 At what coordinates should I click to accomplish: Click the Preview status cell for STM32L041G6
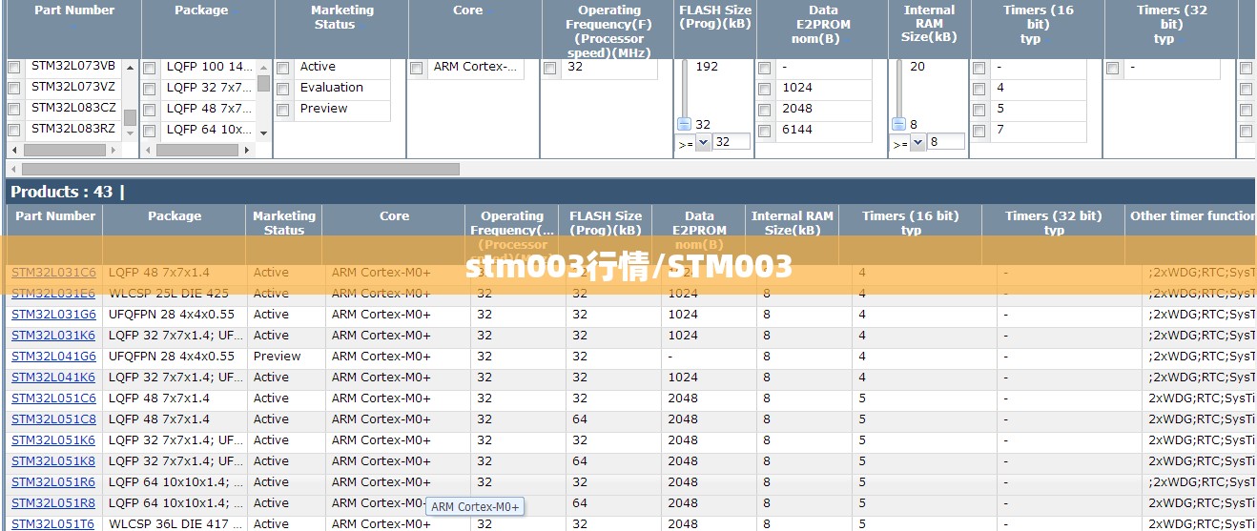(x=277, y=357)
